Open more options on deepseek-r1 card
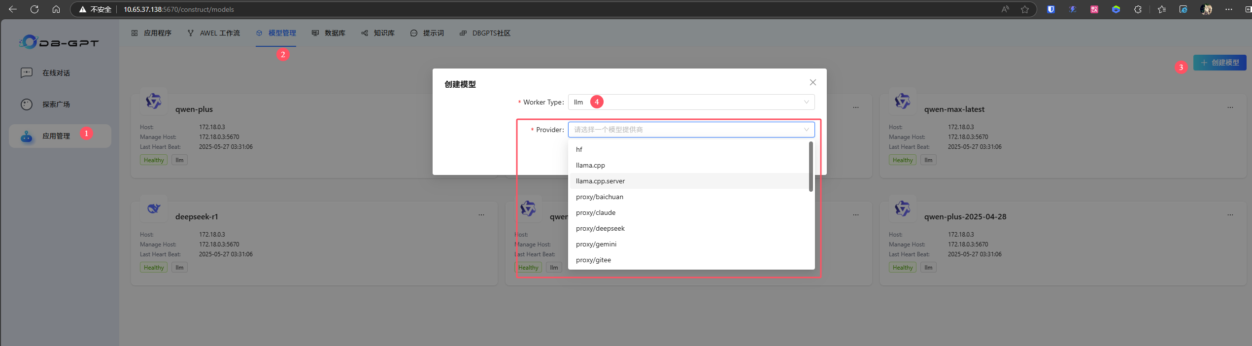This screenshot has width=1252, height=346. tap(481, 215)
